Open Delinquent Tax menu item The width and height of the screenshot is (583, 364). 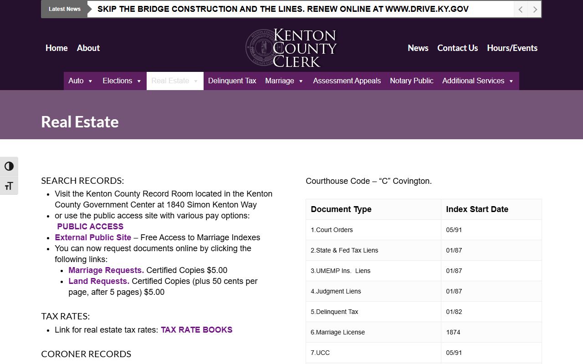232,81
